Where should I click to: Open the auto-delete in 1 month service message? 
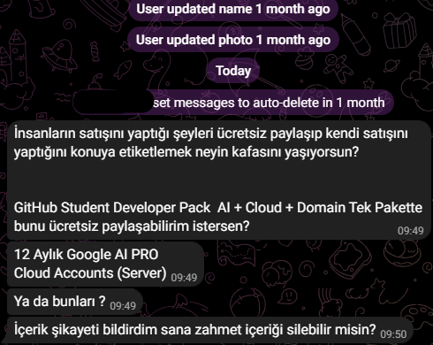(x=233, y=103)
